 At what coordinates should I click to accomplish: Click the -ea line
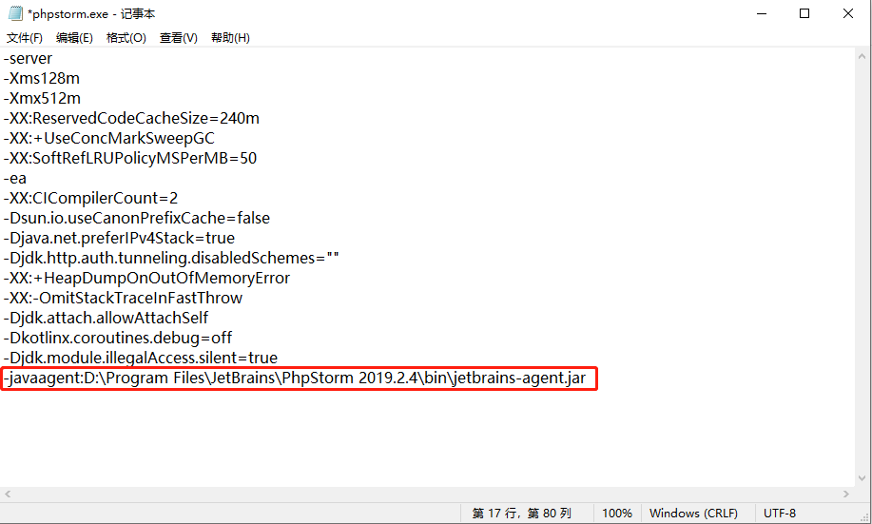point(15,179)
